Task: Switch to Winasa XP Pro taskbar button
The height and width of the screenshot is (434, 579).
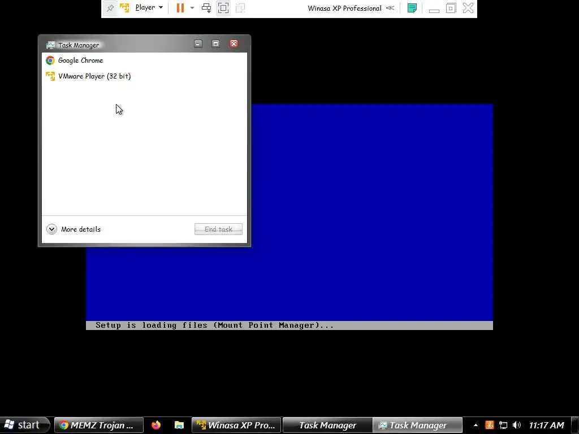Action: click(x=236, y=425)
